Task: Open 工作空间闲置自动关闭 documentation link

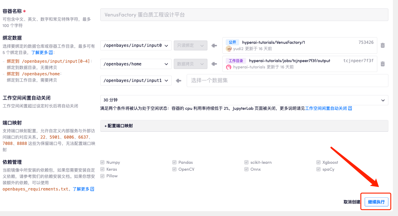Action: click(328, 108)
